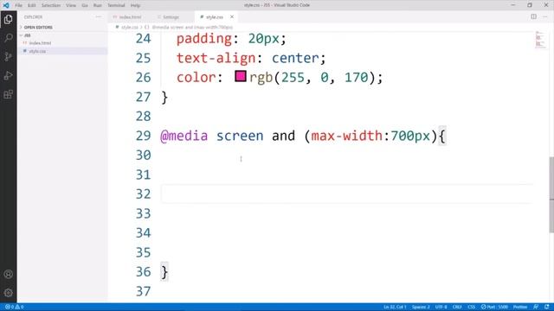Click the VS Code logo icon

pos(6,5)
